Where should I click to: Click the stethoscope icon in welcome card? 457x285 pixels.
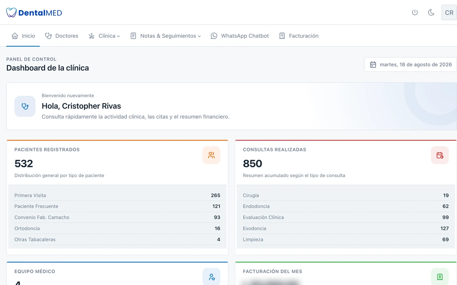pos(25,106)
